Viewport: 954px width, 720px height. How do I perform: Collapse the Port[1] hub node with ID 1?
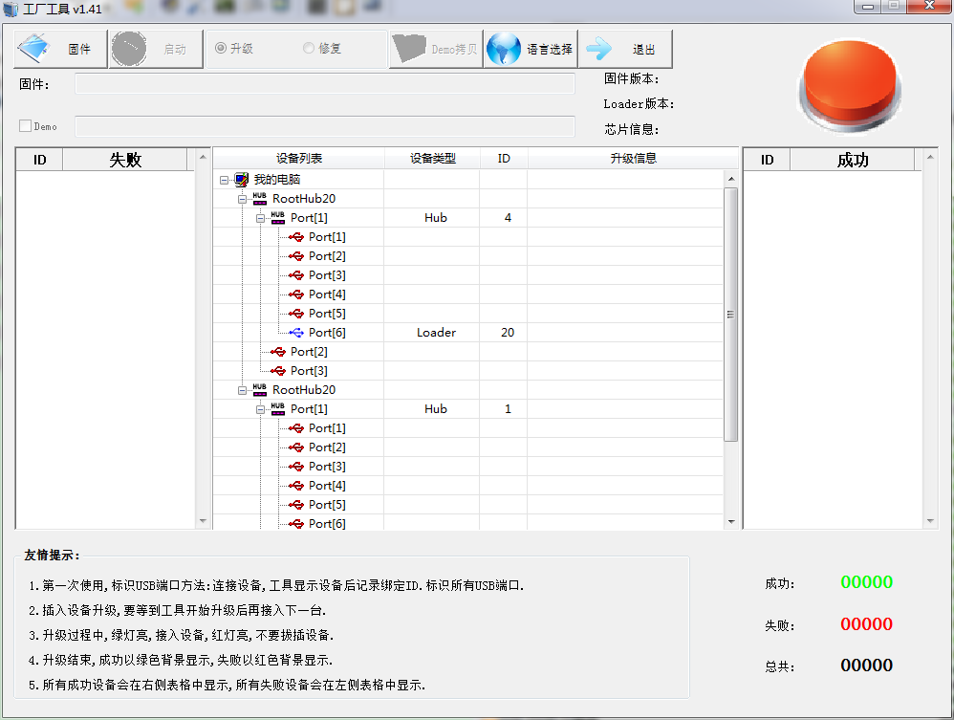pos(260,409)
